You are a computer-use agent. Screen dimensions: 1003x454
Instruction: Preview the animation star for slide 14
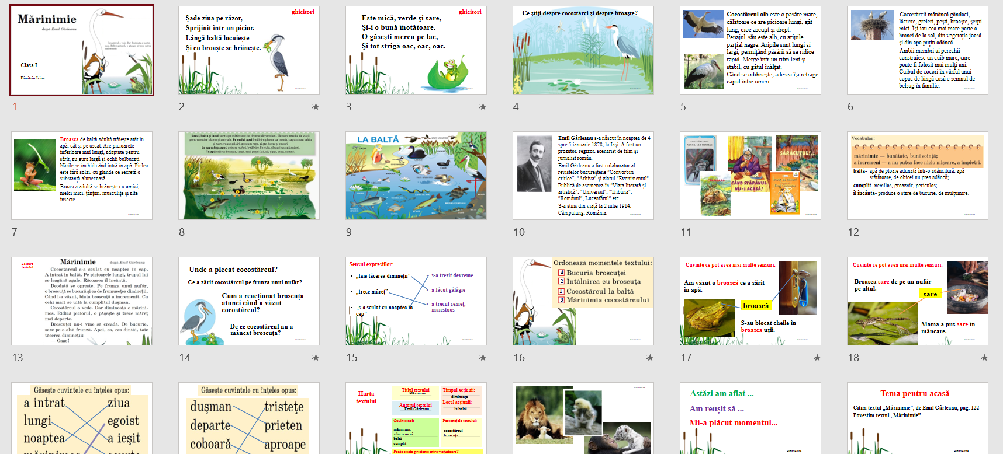pyautogui.click(x=316, y=358)
